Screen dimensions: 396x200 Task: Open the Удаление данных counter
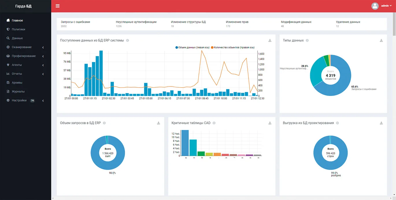[348, 24]
